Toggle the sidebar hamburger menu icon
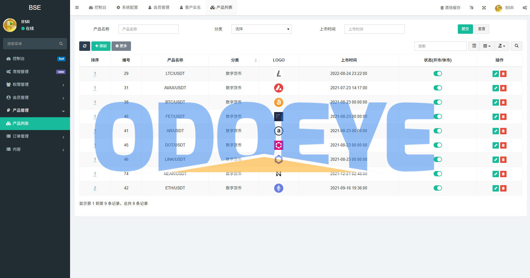530x278 pixels. coord(77,8)
